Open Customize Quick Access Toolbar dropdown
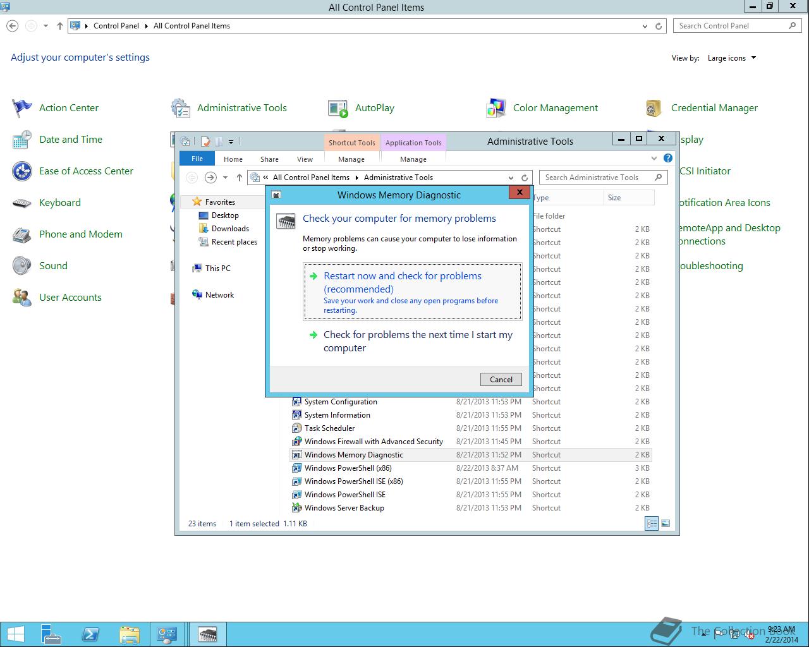809x647 pixels. (x=231, y=142)
